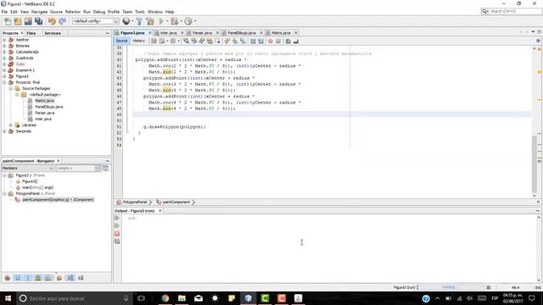Select the Serpinski project

pyautogui.click(x=23, y=131)
